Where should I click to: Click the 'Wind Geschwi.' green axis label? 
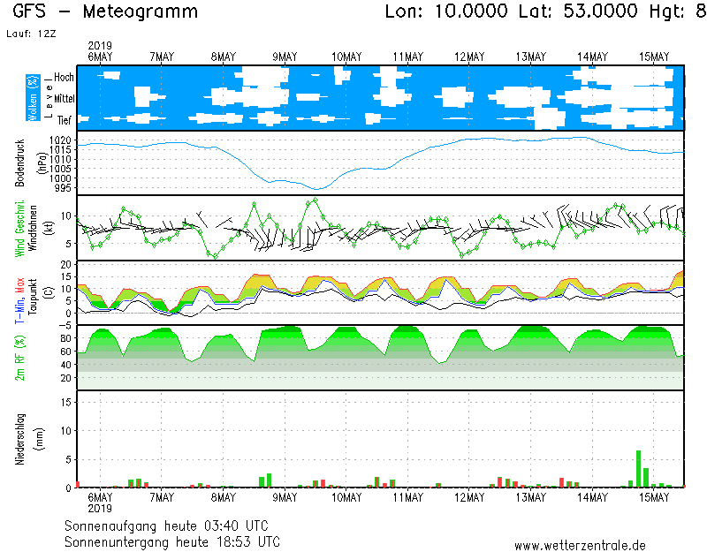click(19, 229)
